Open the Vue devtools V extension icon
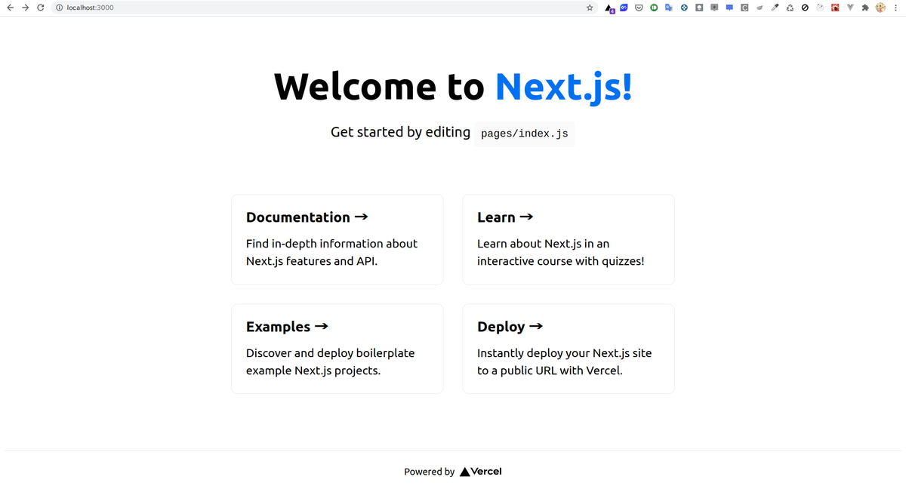Image resolution: width=906 pixels, height=492 pixels. click(x=850, y=8)
